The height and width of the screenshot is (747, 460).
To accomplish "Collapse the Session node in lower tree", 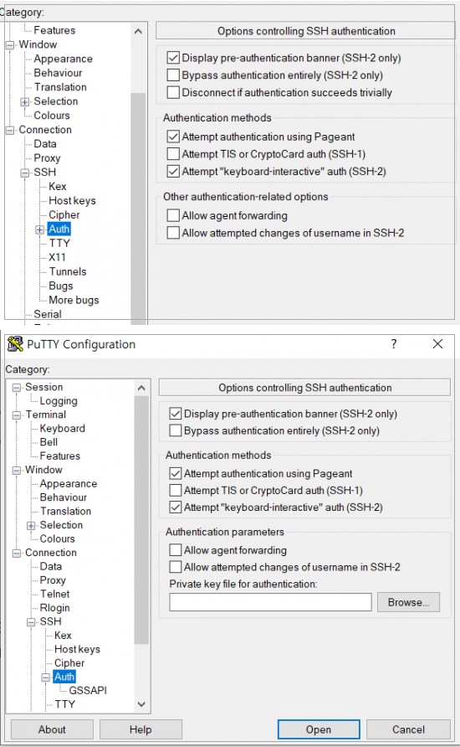I will 17,388.
